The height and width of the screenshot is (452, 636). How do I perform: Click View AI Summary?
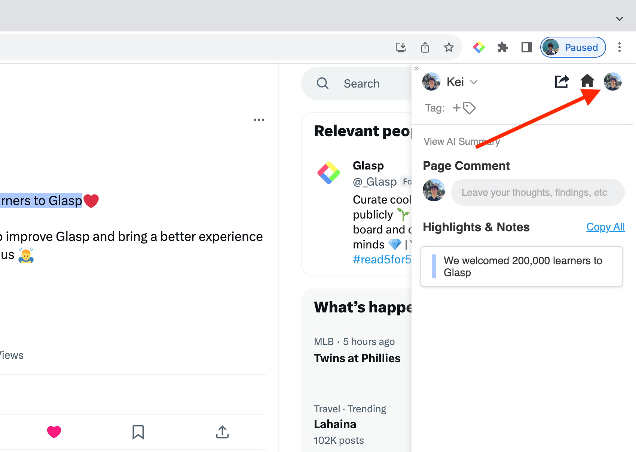462,141
